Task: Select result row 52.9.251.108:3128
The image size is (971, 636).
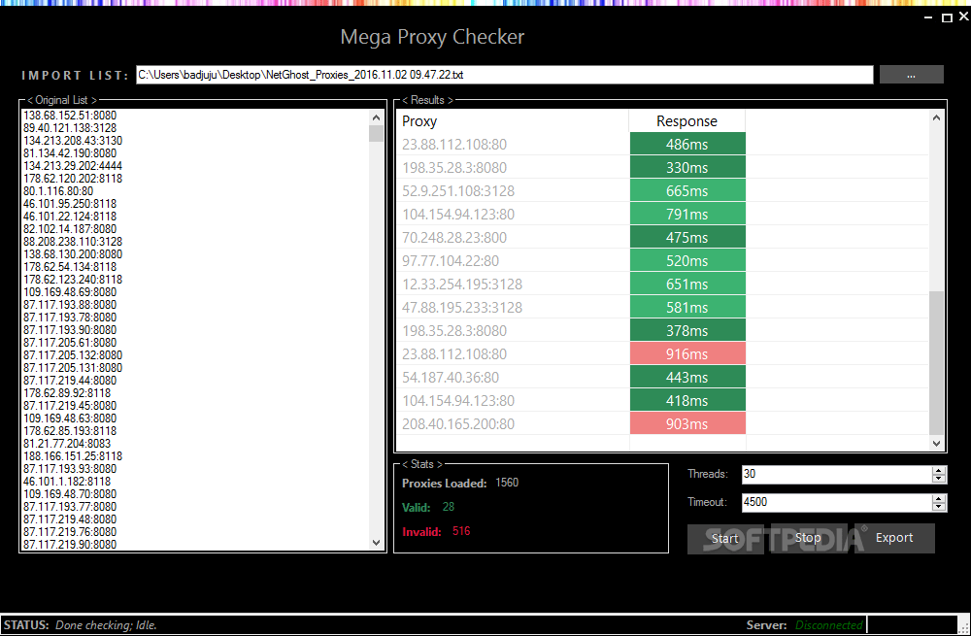Action: (662, 190)
